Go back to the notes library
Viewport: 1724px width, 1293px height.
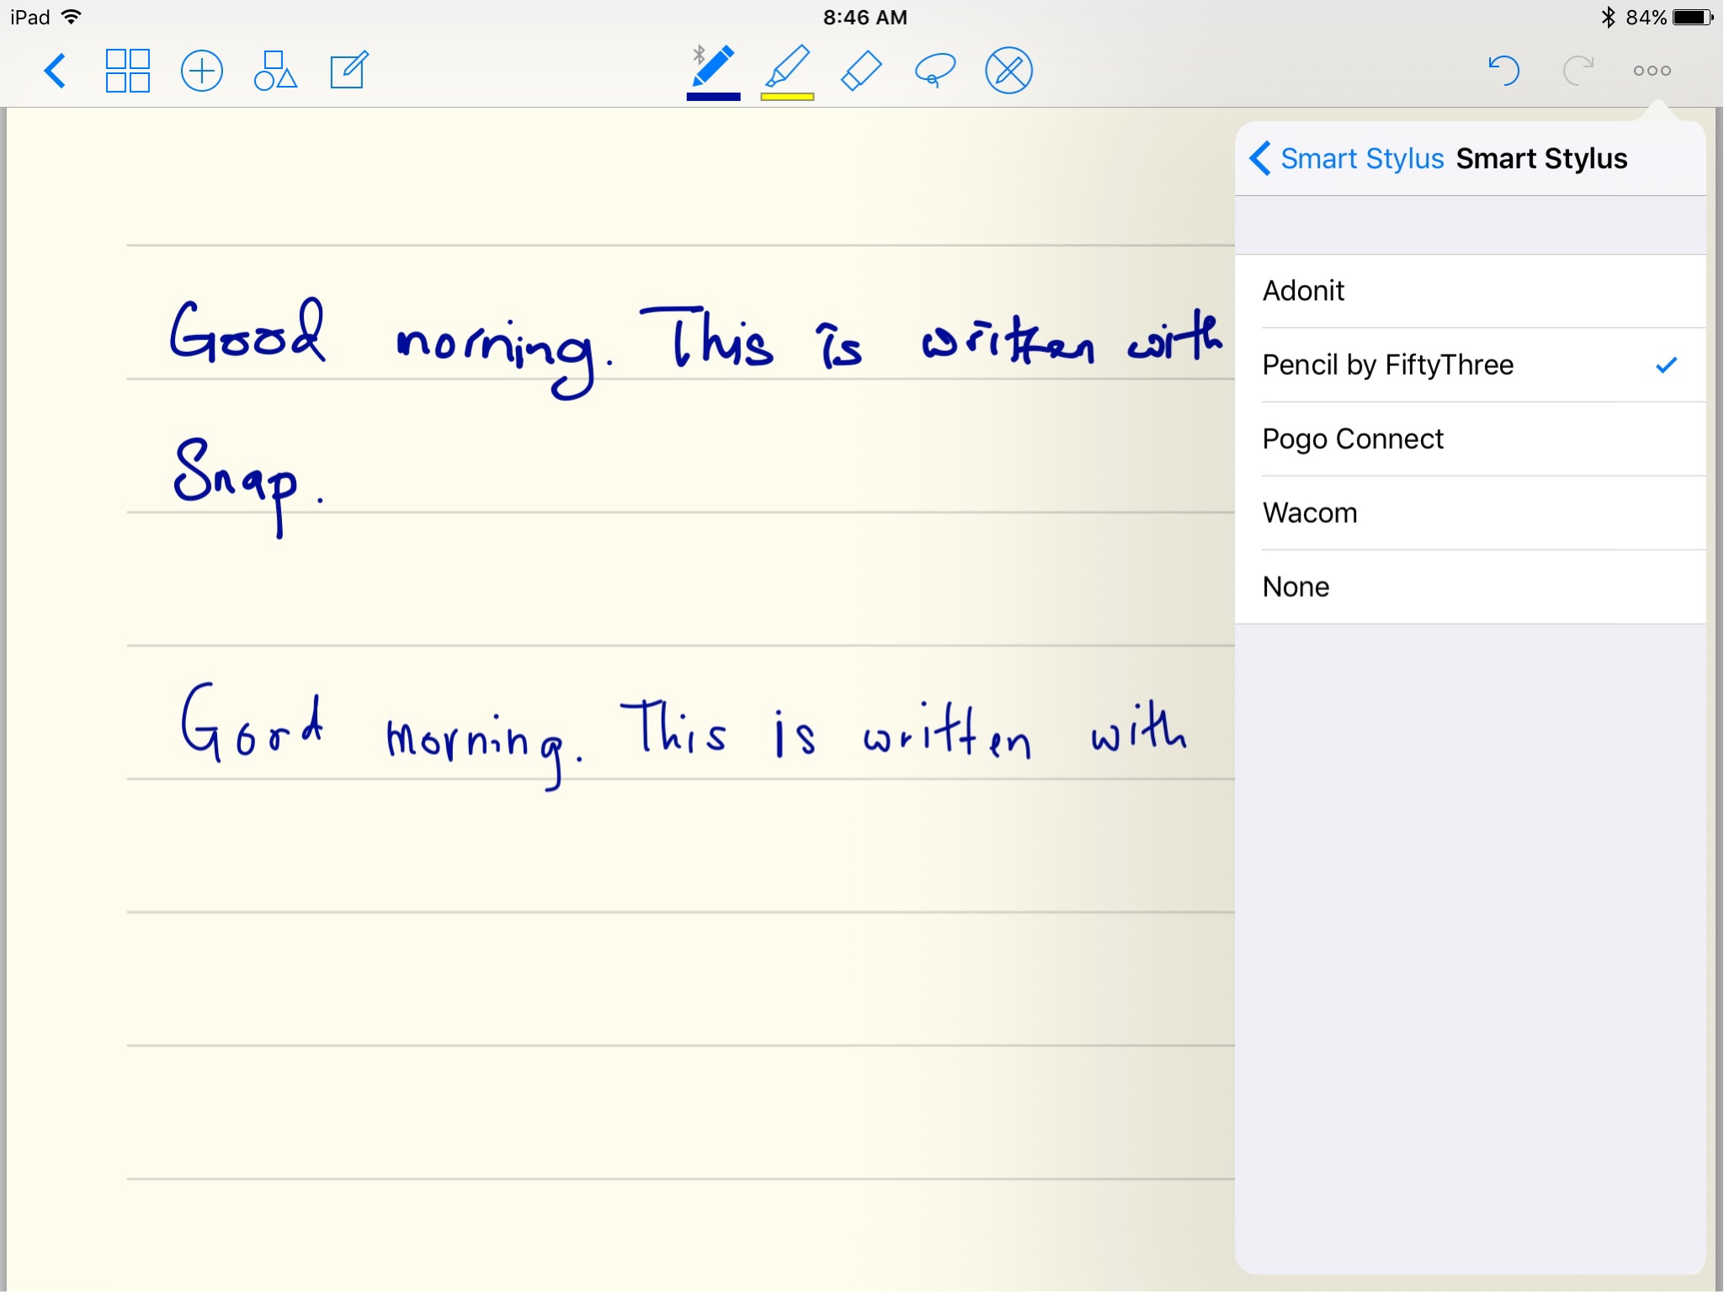tap(56, 71)
